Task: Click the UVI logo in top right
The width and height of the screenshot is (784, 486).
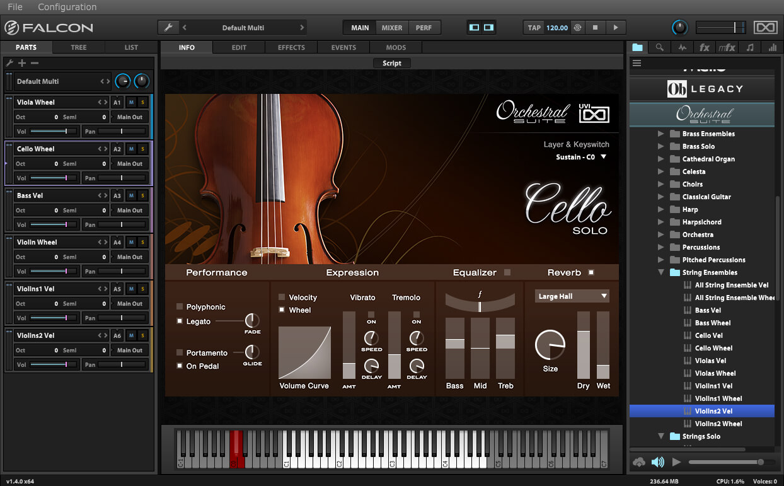Action: [766, 28]
